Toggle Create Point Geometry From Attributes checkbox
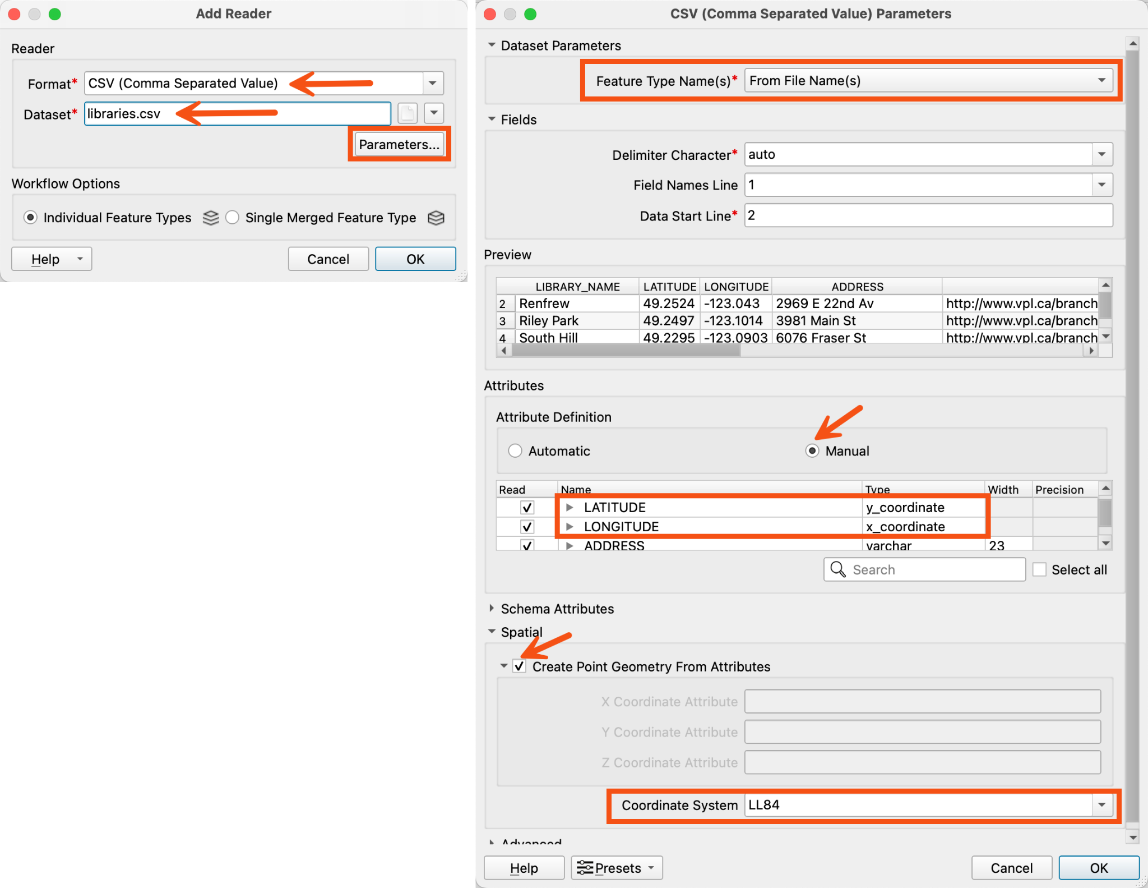The height and width of the screenshot is (888, 1148). coord(520,666)
